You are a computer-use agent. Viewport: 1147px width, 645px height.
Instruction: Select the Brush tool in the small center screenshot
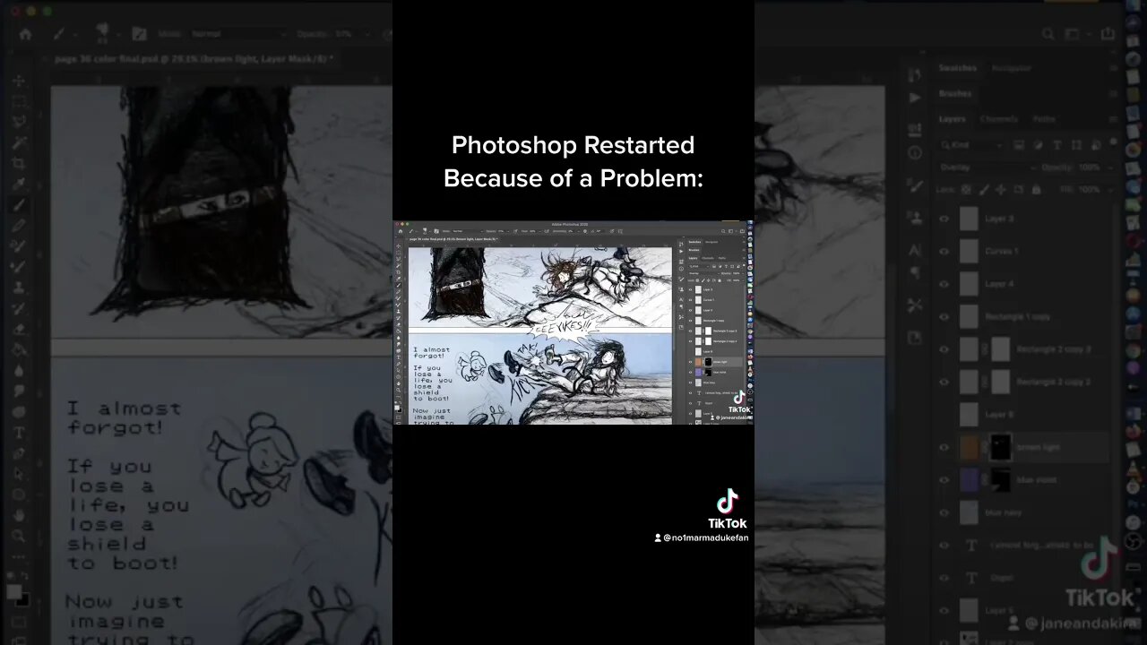click(x=399, y=285)
